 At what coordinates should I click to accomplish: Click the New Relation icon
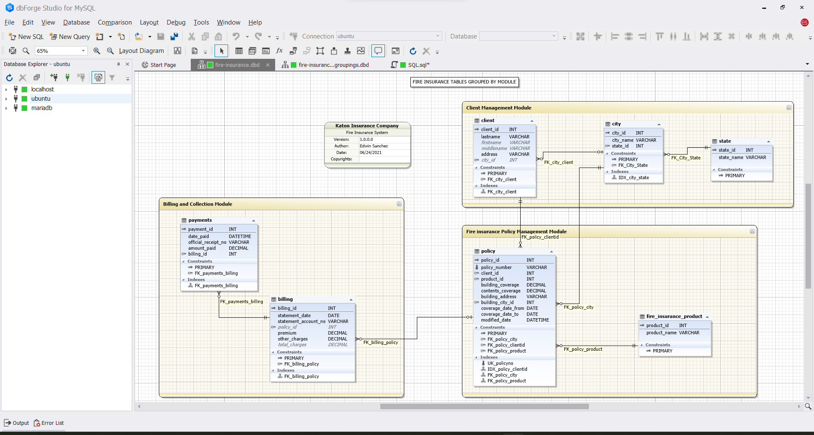[293, 51]
